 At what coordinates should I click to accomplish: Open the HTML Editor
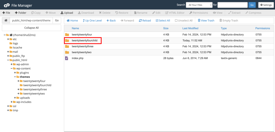tap(175, 13)
